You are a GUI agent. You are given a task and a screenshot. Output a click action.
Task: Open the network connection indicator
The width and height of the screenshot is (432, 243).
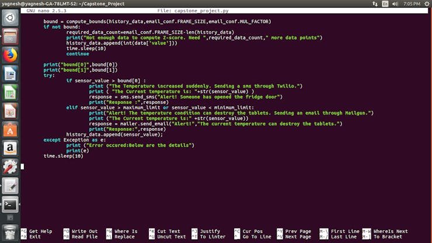[x=375, y=4]
